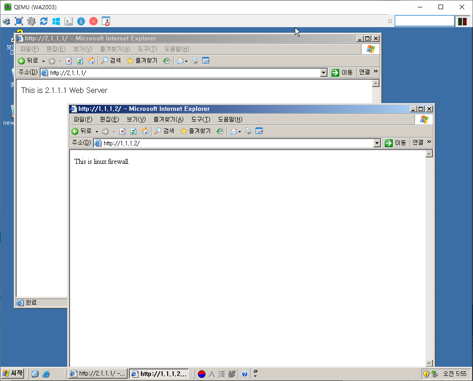Click the QEMU info icon
Viewport: 473px width, 381px height.
click(x=81, y=21)
